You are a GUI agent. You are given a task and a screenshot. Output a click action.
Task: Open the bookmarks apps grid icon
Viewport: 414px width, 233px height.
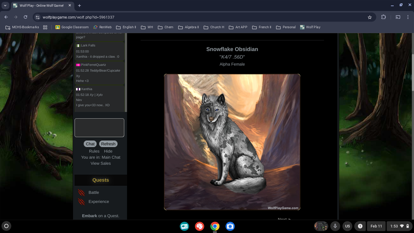(45, 27)
